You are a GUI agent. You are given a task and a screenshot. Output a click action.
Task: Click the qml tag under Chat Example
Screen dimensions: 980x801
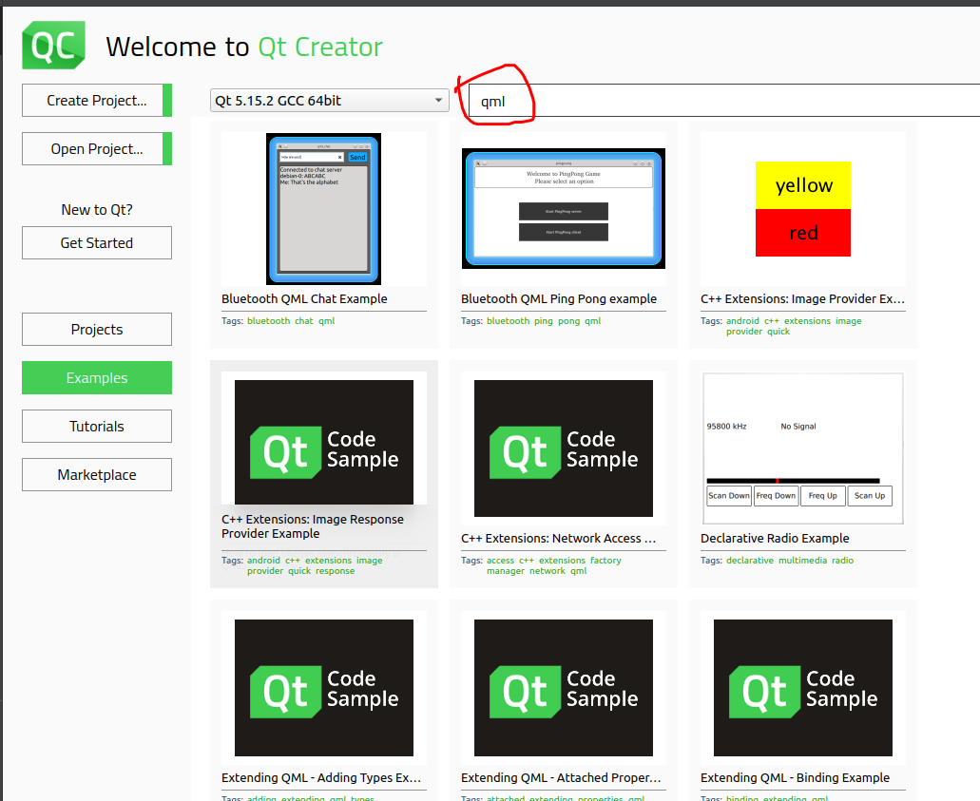click(x=327, y=320)
